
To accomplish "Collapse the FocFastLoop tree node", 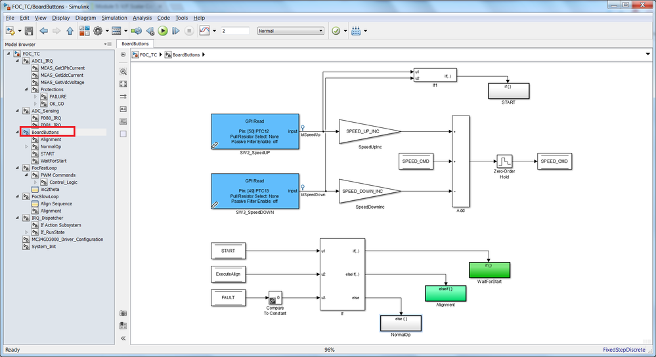I will 18,168.
